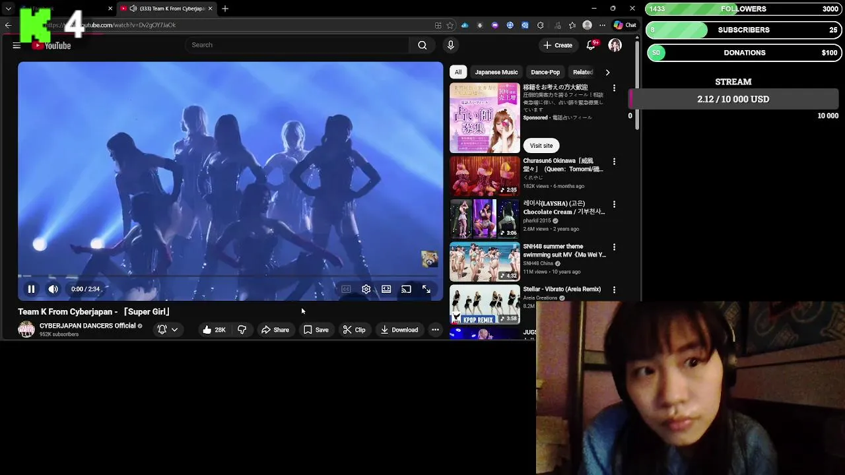Open browser Settings and more ellipsis
Viewport: 845px width, 475px height.
pyautogui.click(x=602, y=25)
